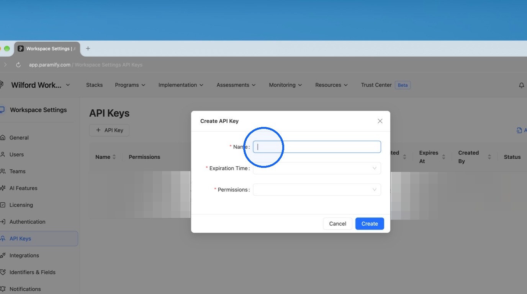Open the notifications bell icon
Viewport: 527px width, 294px height.
(521, 85)
